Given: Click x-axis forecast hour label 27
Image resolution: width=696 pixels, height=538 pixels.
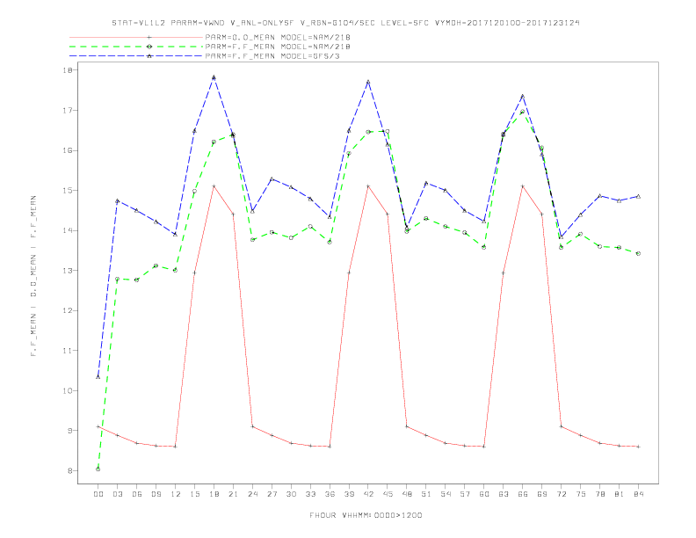Looking at the screenshot, I should [272, 494].
